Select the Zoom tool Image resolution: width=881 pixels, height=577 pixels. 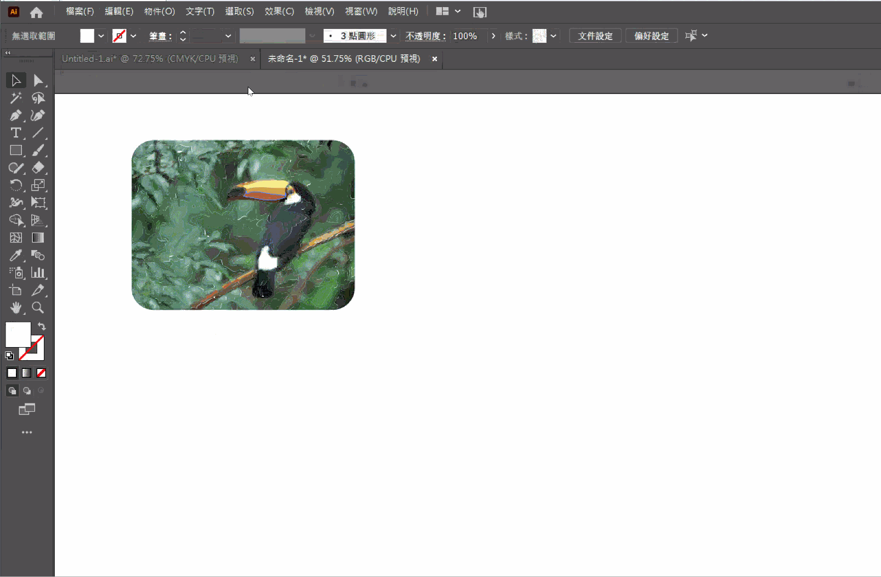point(37,308)
